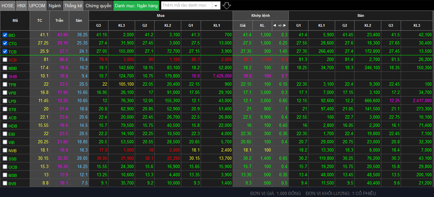Screen dimensions: 434x197
Task: Click the down arrow icon beside the symbol input
Action: (227, 6)
